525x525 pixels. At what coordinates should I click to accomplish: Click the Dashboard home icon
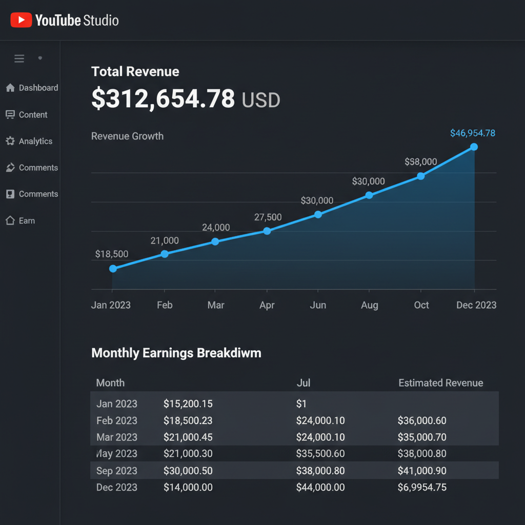(x=10, y=88)
